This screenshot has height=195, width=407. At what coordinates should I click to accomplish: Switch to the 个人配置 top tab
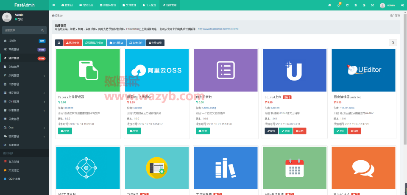pyautogui.click(x=149, y=5)
